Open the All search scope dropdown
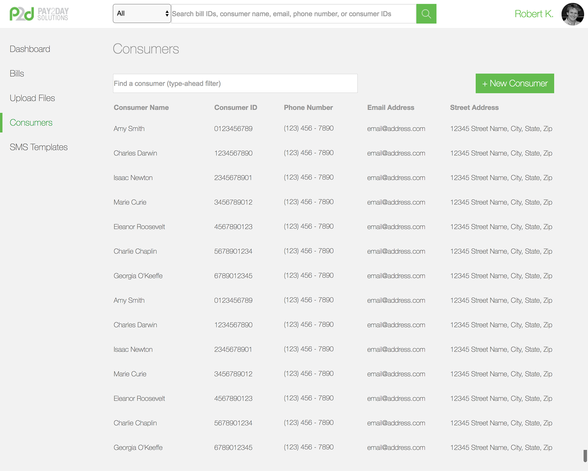Viewport: 588px width, 471px height. (142, 13)
